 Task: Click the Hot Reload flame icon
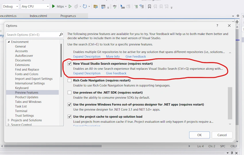(76, 6)
